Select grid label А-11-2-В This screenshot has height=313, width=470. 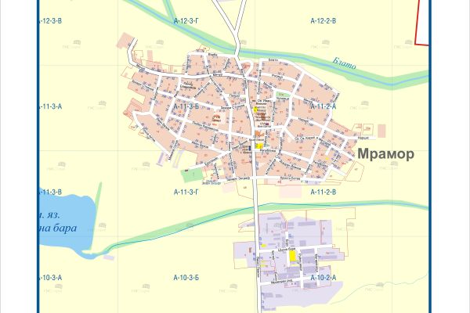click(323, 192)
